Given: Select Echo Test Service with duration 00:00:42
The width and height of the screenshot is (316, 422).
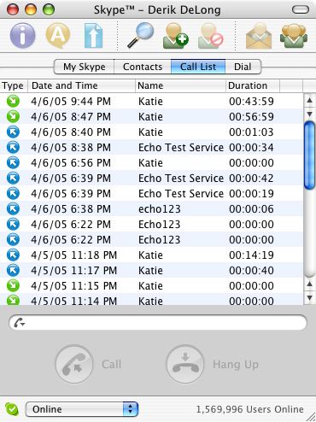Looking at the screenshot, I should pos(181,179).
